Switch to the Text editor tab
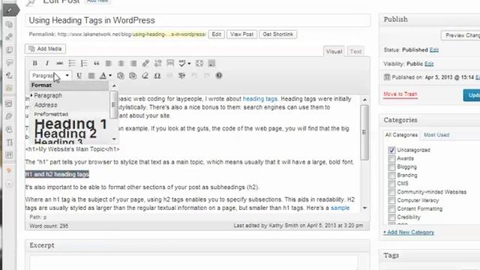The height and width of the screenshot is (270, 480). click(355, 52)
